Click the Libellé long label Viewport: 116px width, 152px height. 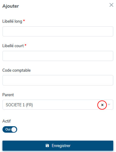tap(12, 21)
